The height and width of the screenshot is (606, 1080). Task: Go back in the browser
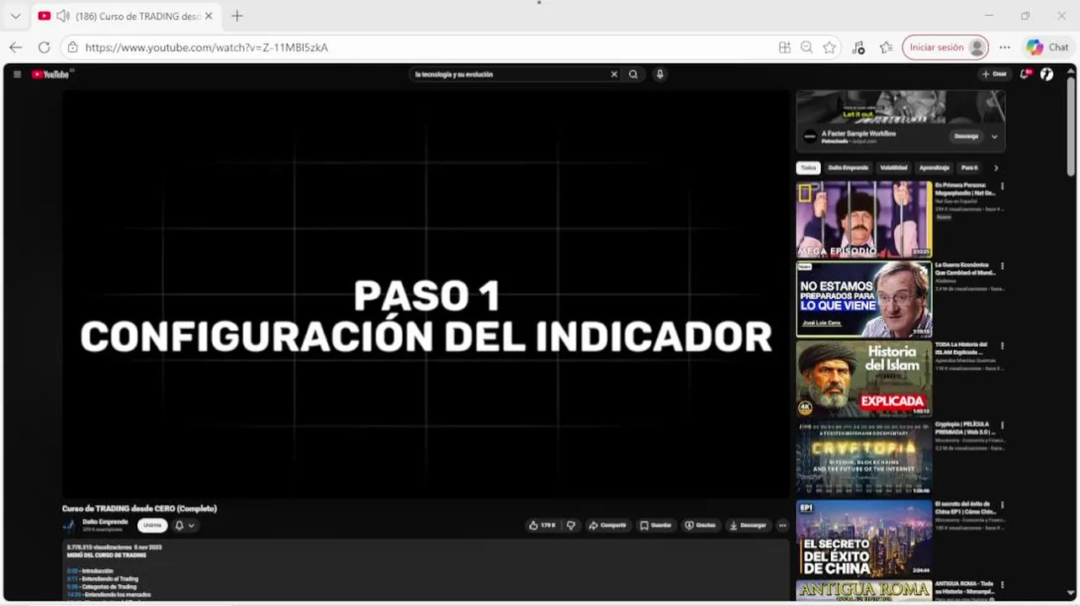[15, 47]
